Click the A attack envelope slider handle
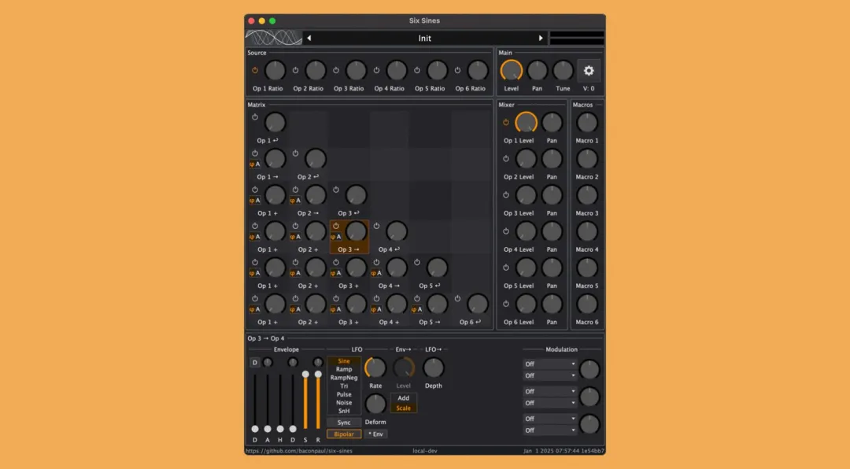Image resolution: width=850 pixels, height=469 pixels. pos(268,429)
